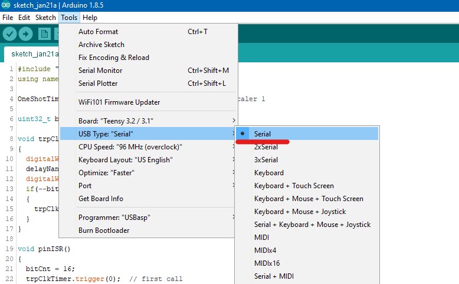Expand the Port submenu

coord(148,186)
